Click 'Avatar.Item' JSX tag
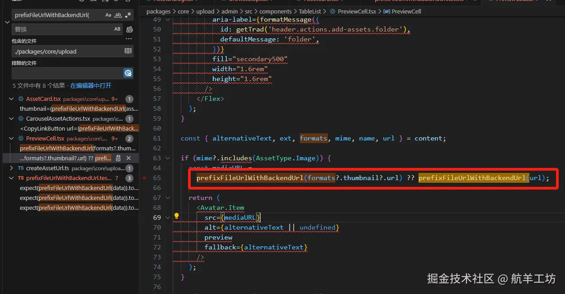565x294 pixels. pyautogui.click(x=222, y=208)
